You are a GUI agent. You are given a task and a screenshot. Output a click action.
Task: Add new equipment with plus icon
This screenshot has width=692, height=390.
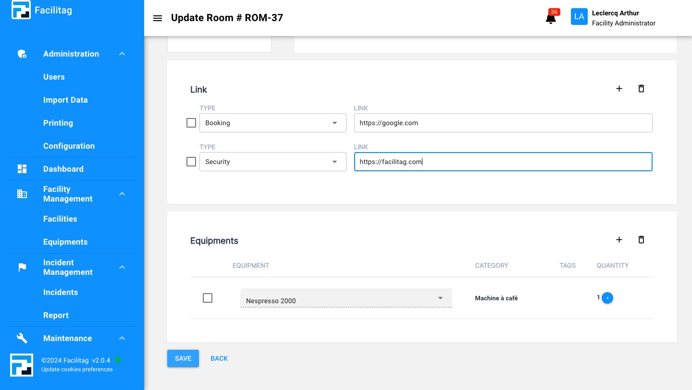(619, 240)
